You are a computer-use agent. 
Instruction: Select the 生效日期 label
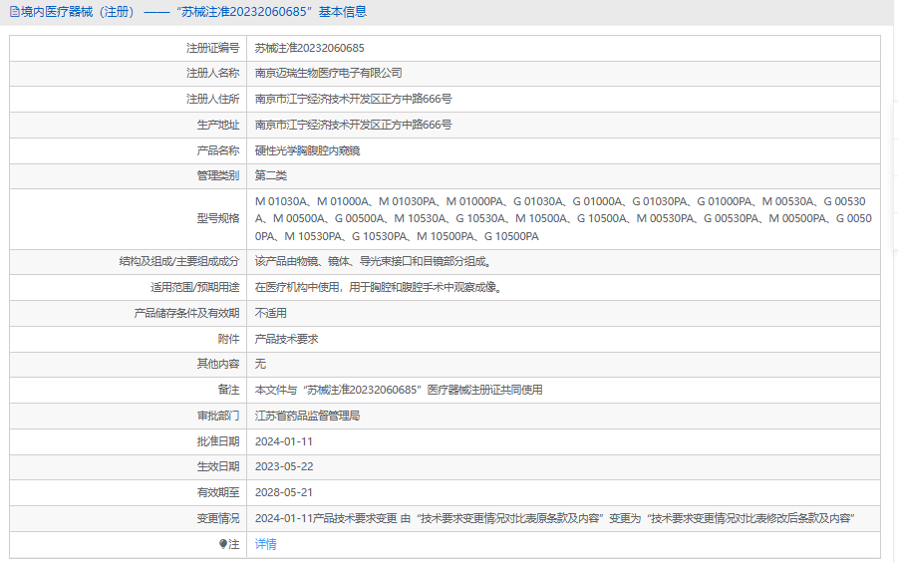click(x=218, y=466)
